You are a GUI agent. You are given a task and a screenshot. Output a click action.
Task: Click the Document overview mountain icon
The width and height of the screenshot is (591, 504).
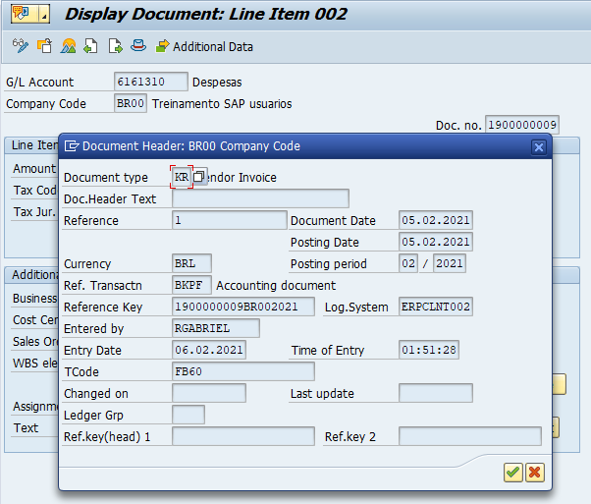point(68,46)
